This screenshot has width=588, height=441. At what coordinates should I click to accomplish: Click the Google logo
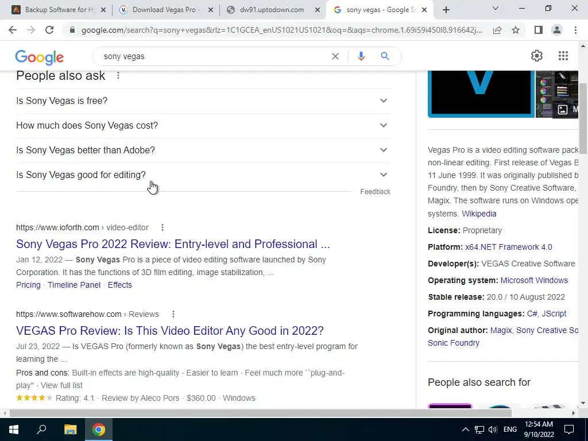pyautogui.click(x=40, y=57)
